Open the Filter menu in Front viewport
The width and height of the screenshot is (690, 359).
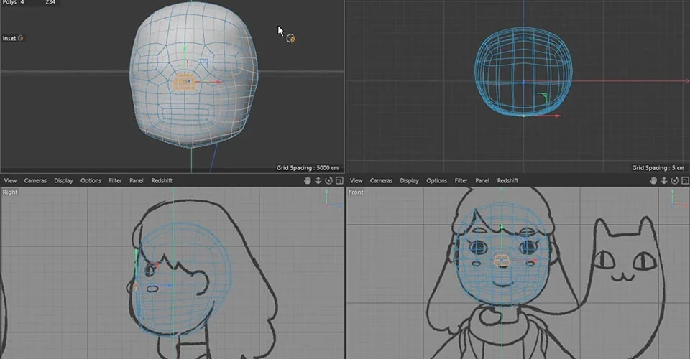[x=461, y=181]
